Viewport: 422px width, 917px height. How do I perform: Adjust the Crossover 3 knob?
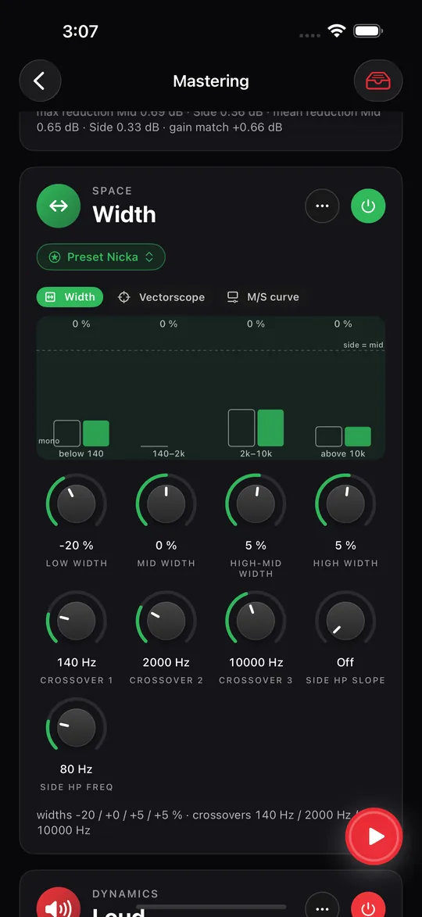(x=256, y=621)
